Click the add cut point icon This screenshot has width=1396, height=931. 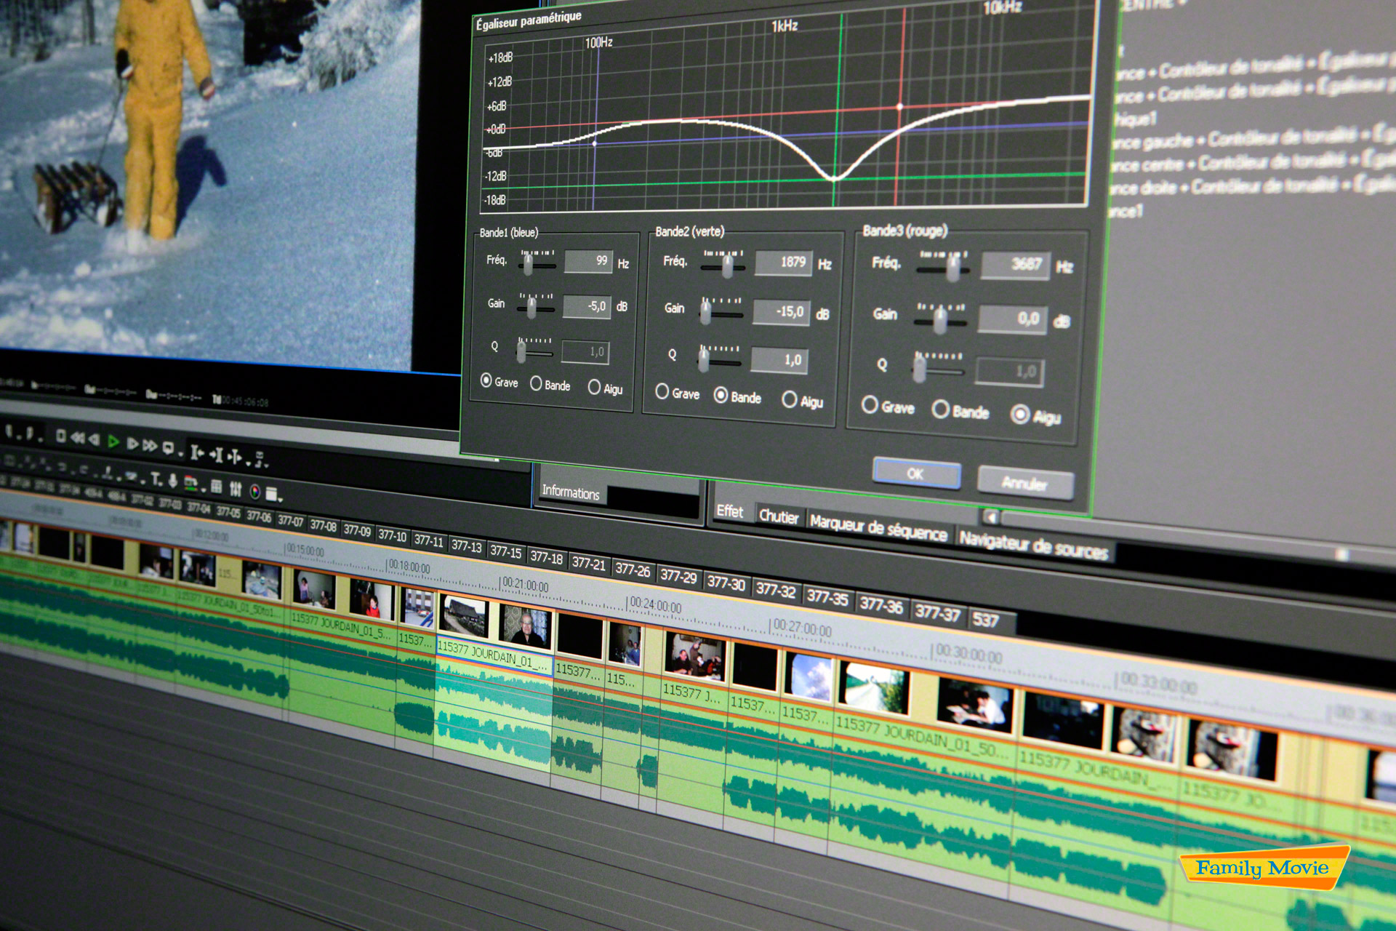coord(235,457)
